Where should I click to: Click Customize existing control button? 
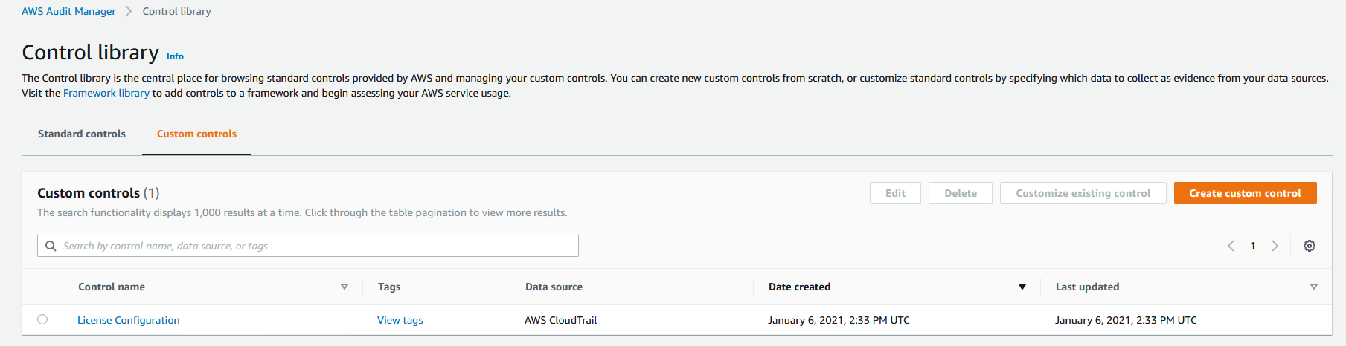click(x=1083, y=193)
